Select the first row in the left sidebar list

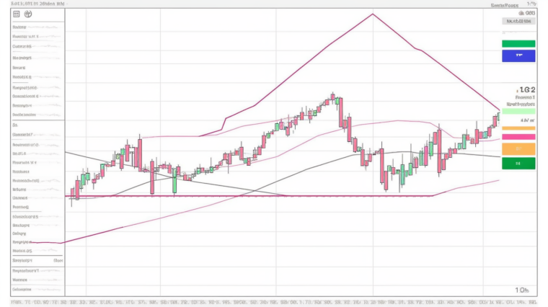click(22, 26)
